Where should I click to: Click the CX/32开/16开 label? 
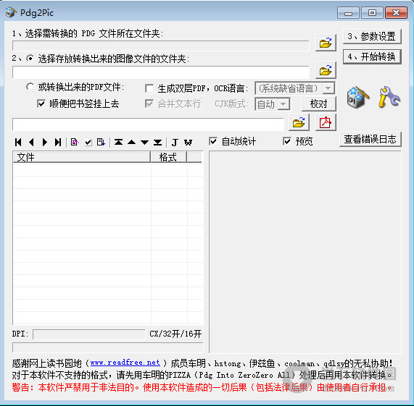click(x=175, y=334)
